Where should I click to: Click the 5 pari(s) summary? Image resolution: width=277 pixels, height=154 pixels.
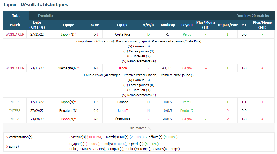click(12, 147)
